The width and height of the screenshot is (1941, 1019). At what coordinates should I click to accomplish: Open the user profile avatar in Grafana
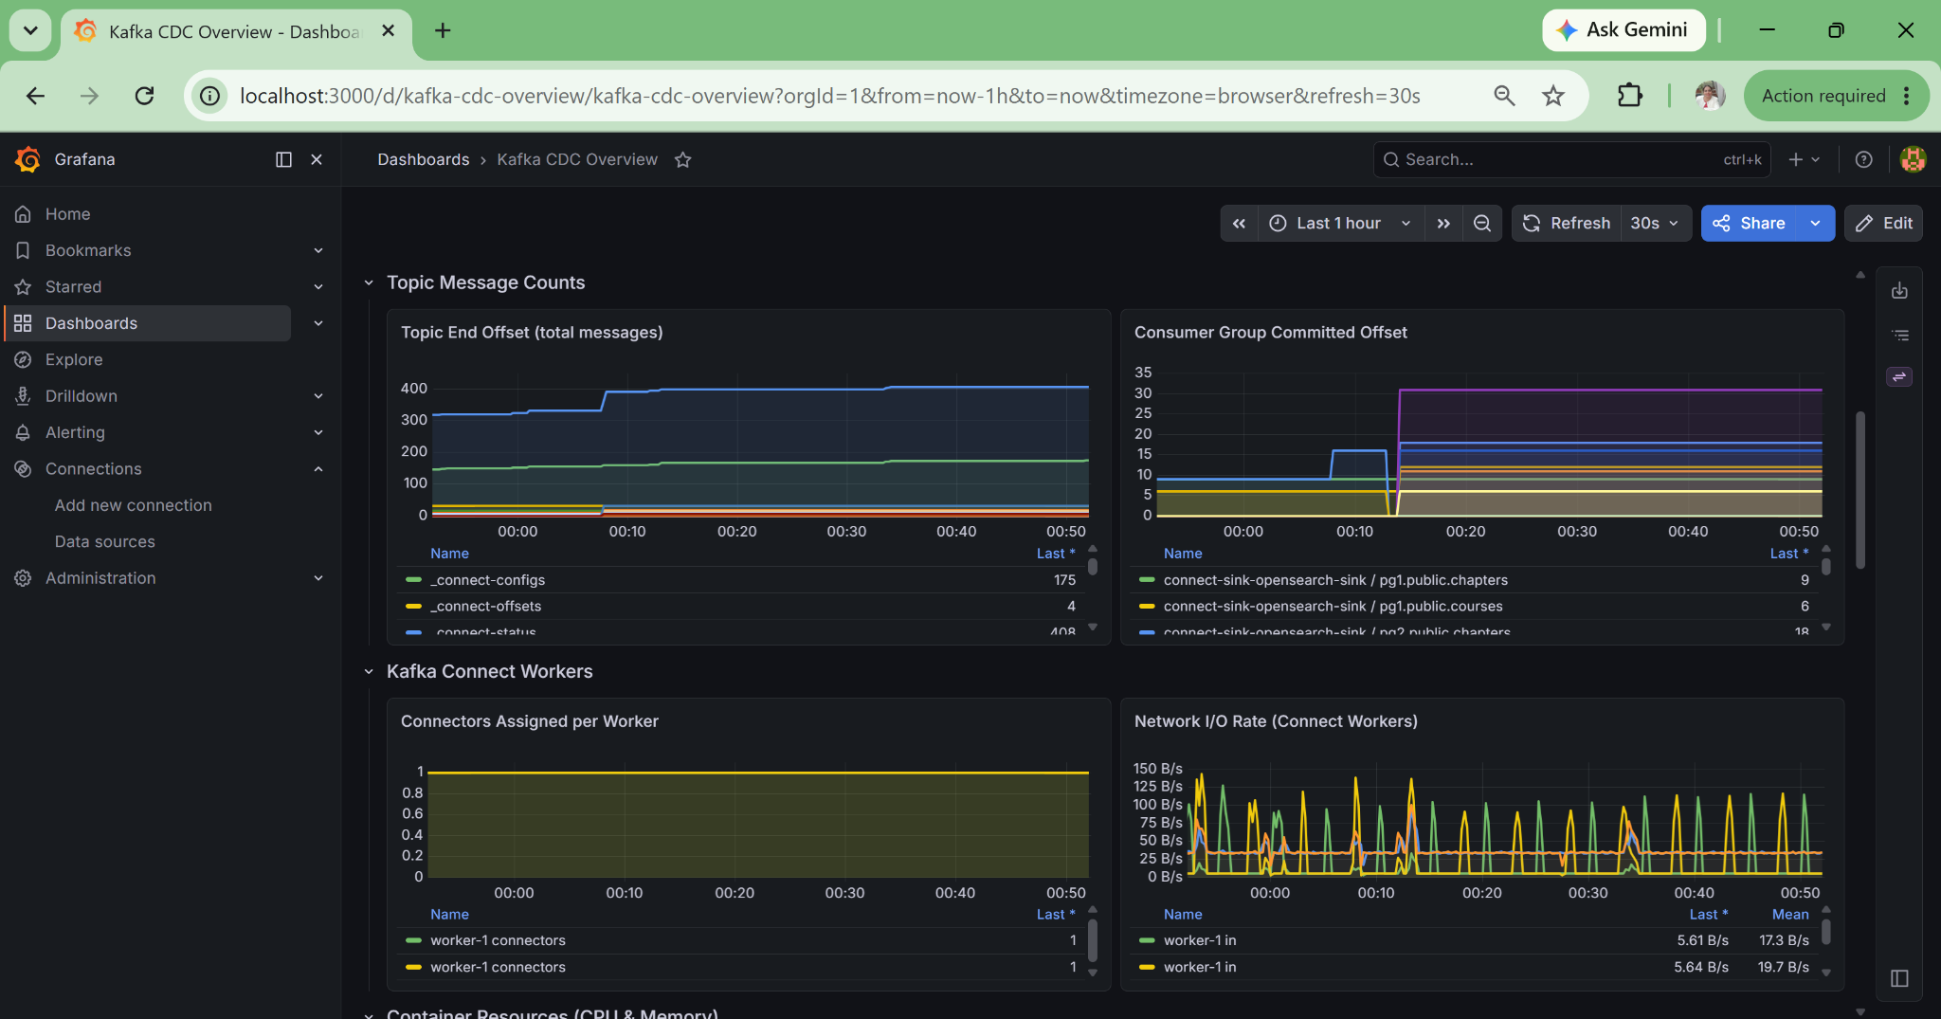[1913, 159]
